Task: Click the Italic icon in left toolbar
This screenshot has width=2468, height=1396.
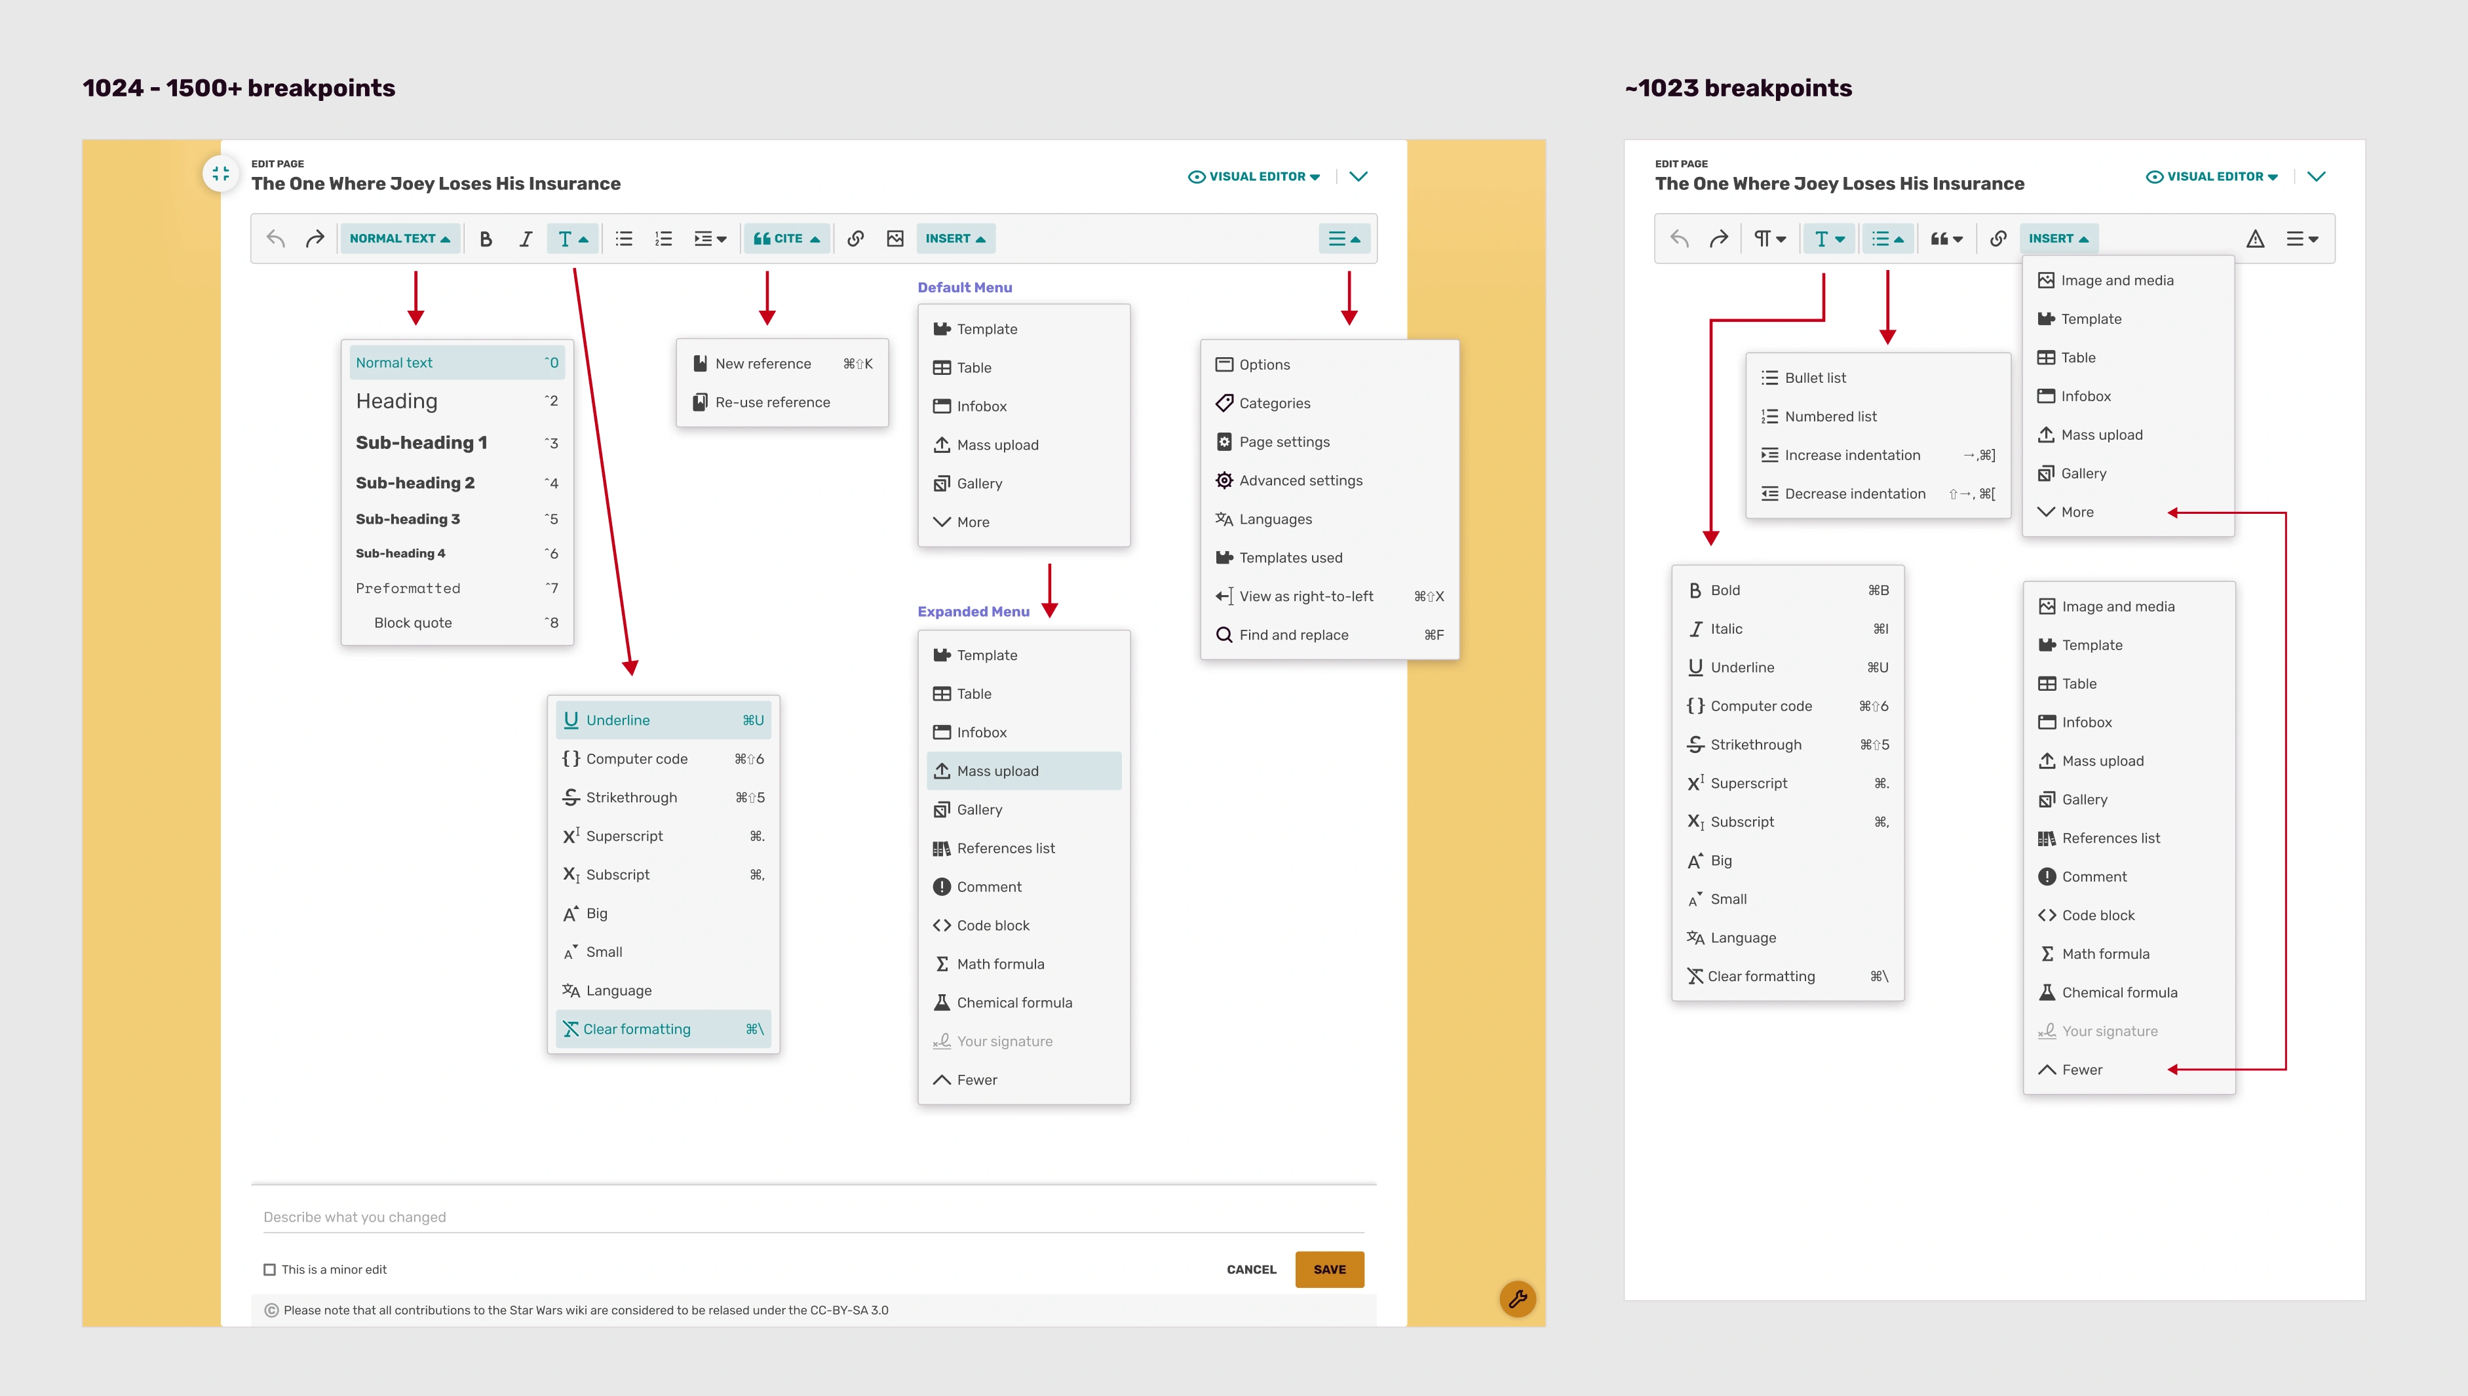Action: pyautogui.click(x=525, y=239)
